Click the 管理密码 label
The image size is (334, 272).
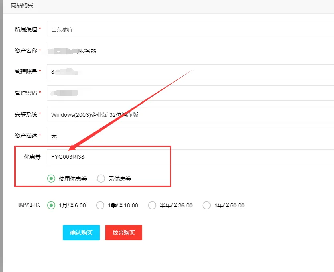[x=26, y=93]
